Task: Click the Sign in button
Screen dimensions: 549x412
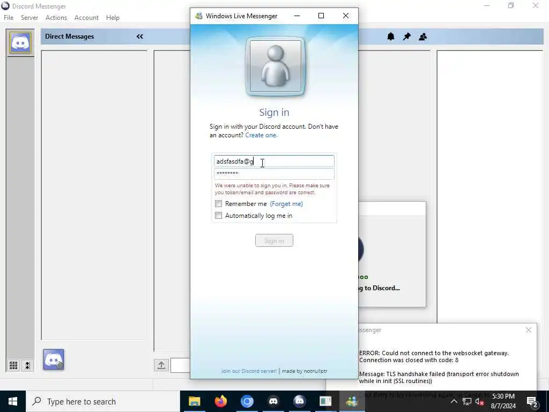Action: (274, 241)
